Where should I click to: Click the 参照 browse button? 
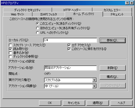coord(113,40)
